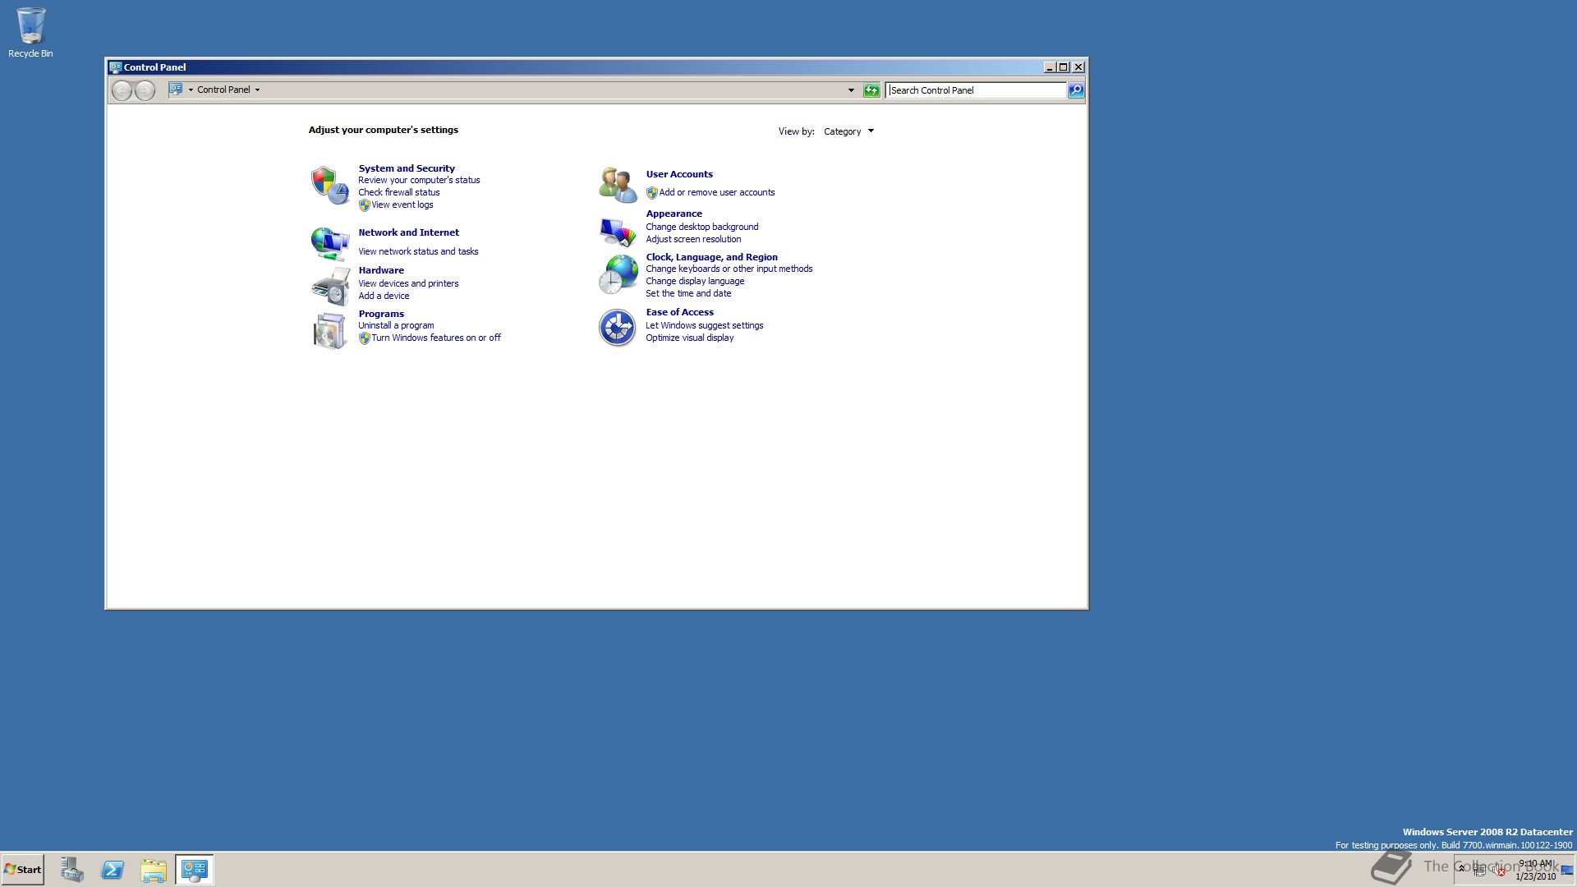Open the Appearance category link
Screen dimensions: 1577x887
pyautogui.click(x=674, y=214)
